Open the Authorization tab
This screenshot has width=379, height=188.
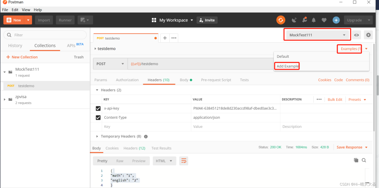pyautogui.click(x=127, y=80)
